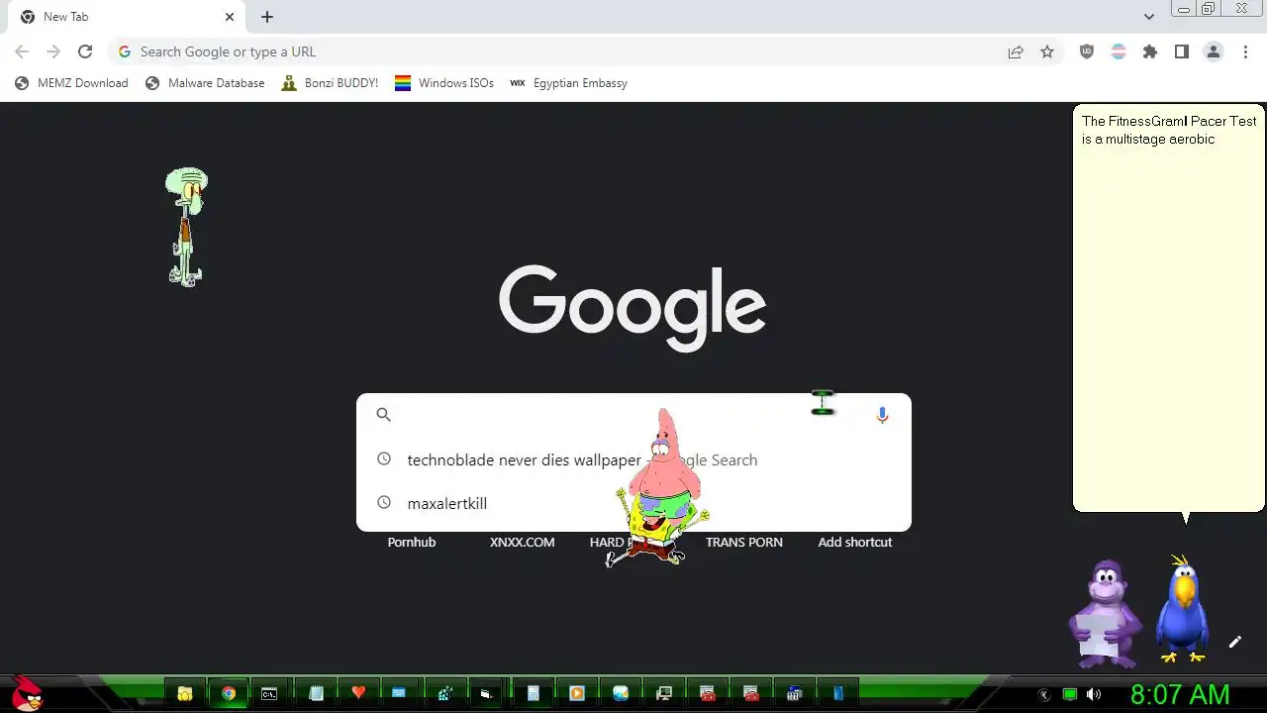The width and height of the screenshot is (1267, 713).
Task: Click Add shortcut tile
Action: [x=855, y=542]
